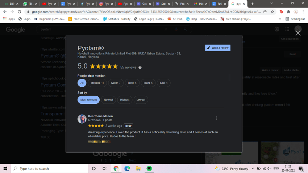Filter reviews by water mentions
Viewport: 308px width, 173px height.
116,83
